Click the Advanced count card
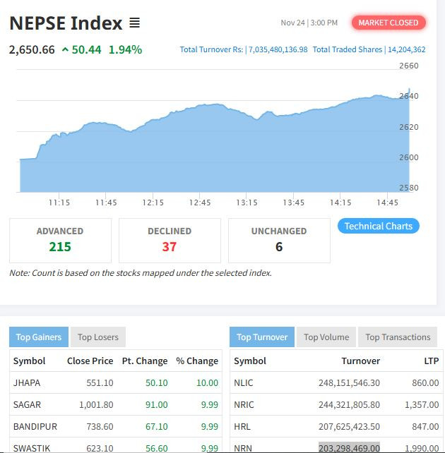 [x=60, y=240]
